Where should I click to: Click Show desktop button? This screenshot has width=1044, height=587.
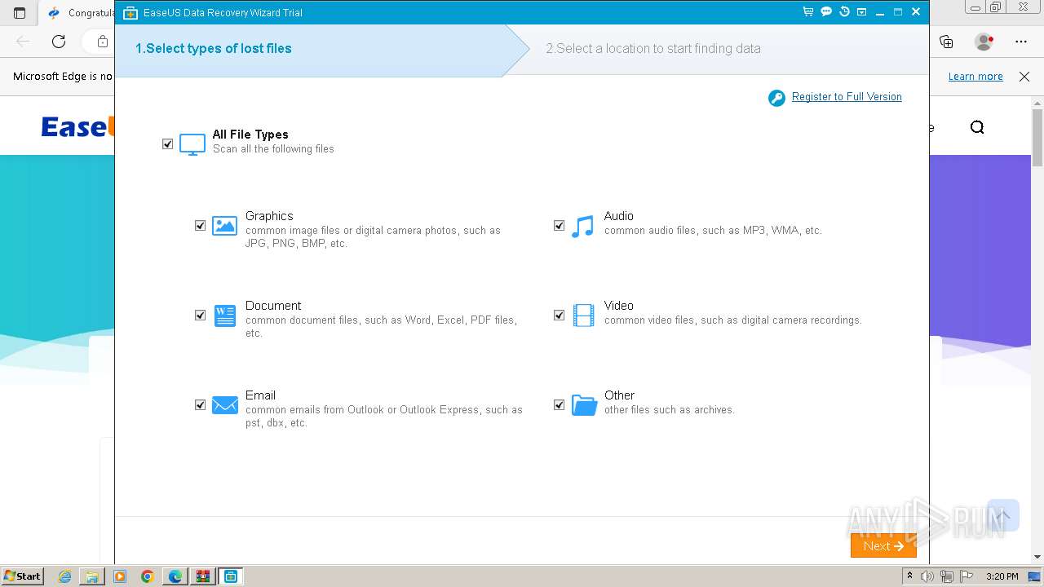[1034, 576]
